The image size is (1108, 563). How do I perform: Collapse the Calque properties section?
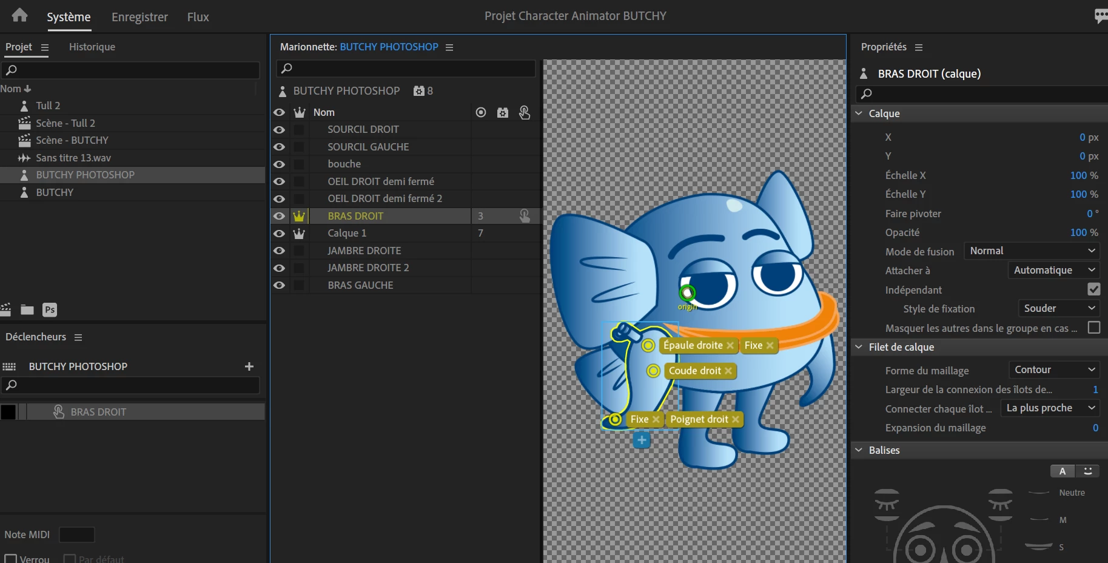pos(859,113)
